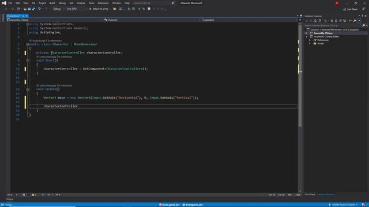Click the bookmark icon in toolbar

pyautogui.click(x=149, y=9)
